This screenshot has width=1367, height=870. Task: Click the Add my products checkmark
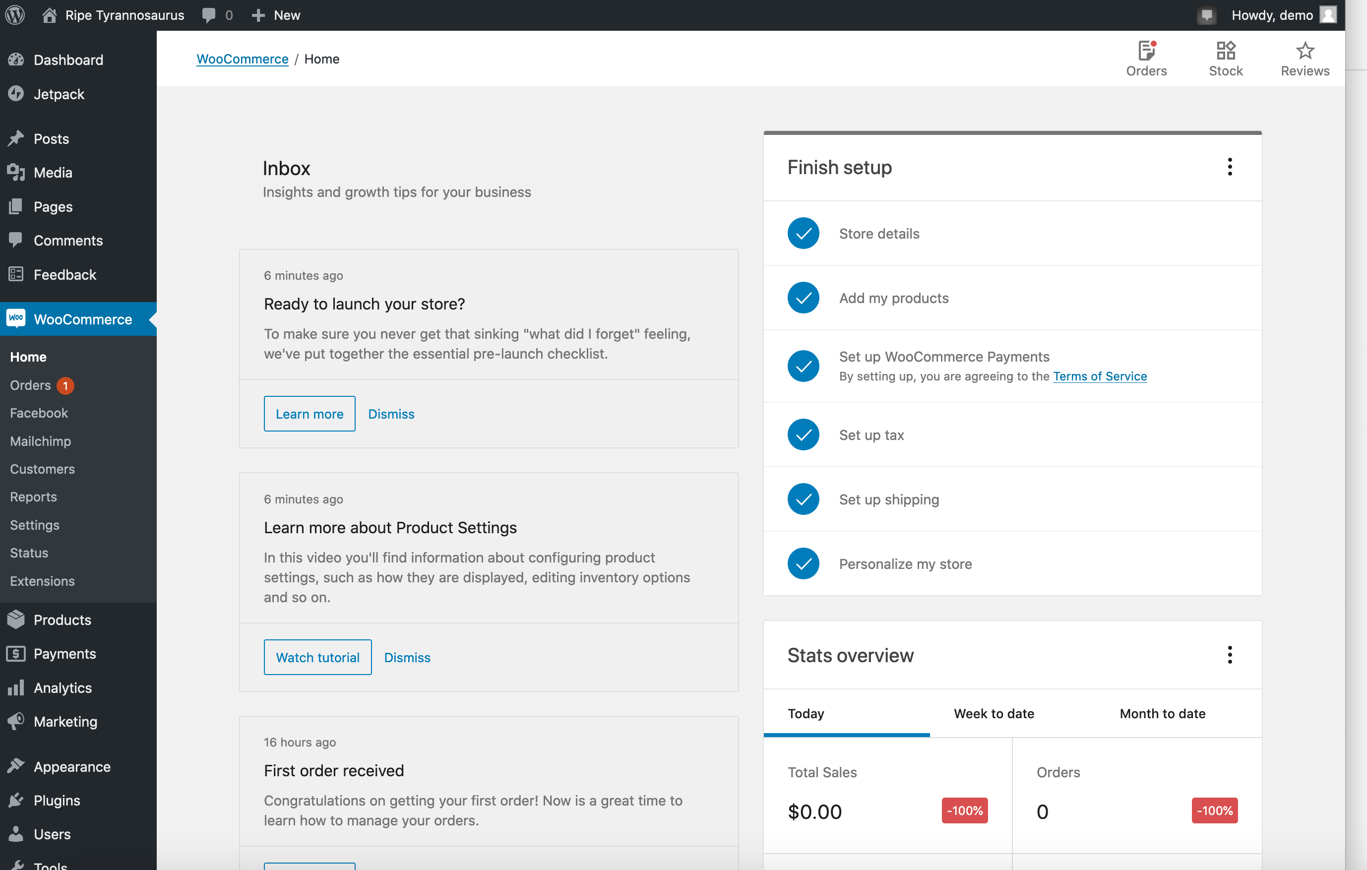tap(803, 298)
